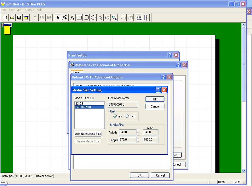Click the New document toolbar icon
Viewport: 252px width, 186px height.
pos(5,18)
